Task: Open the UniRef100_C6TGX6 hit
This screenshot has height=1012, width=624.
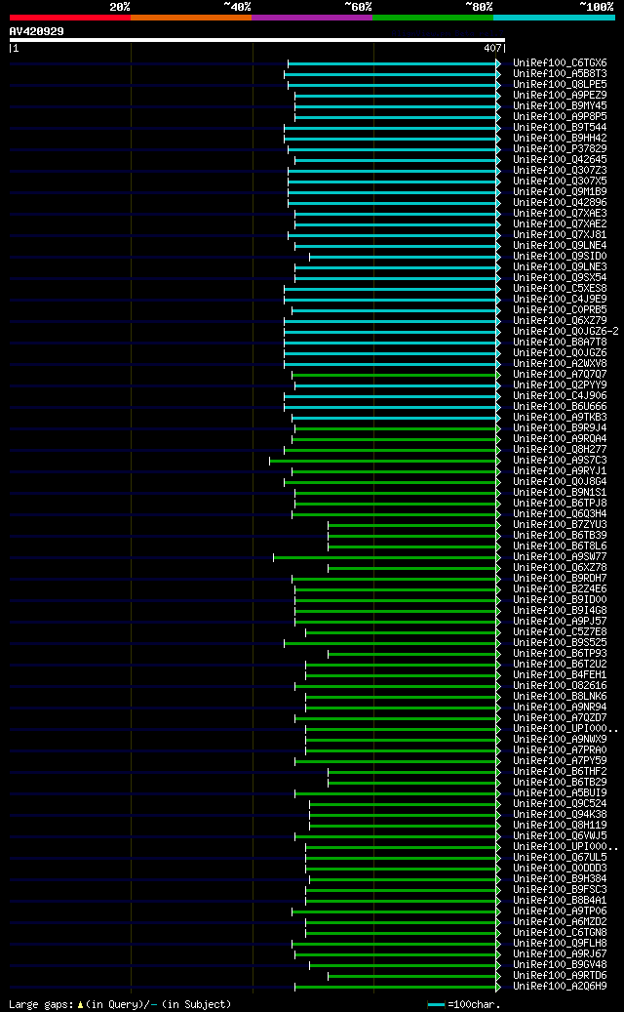Action: coord(560,63)
